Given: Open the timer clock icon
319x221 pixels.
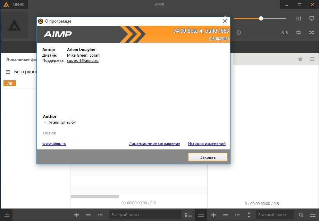Looking at the screenshot, I should (x=238, y=33).
